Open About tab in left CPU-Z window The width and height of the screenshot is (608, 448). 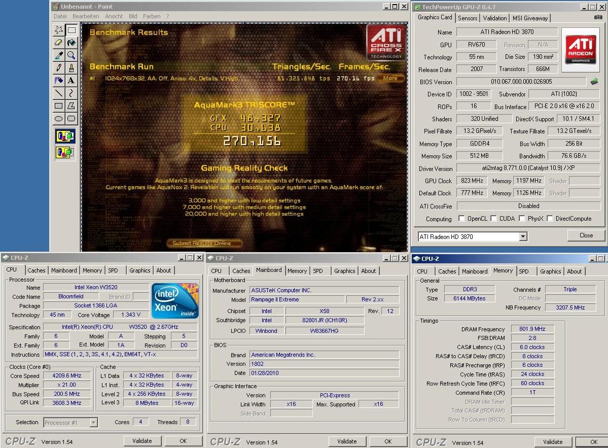click(163, 270)
